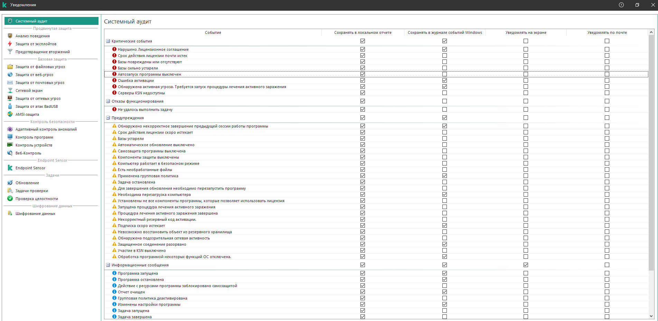Click the red alert icon beside Ошибка активации
The width and height of the screenshot is (658, 321).
tap(114, 81)
